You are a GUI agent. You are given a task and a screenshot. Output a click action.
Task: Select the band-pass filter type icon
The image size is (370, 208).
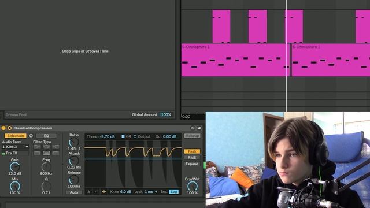[46, 153]
